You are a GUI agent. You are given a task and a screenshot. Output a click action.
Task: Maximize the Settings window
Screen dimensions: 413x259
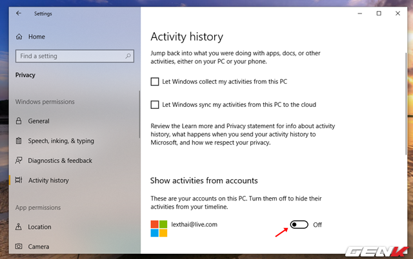click(x=379, y=13)
